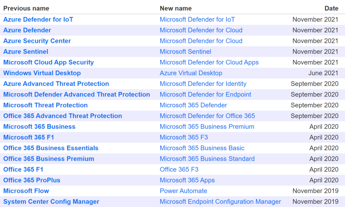Open the Microsoft 365 F1 link
This screenshot has height=207, width=345.
click(29, 138)
